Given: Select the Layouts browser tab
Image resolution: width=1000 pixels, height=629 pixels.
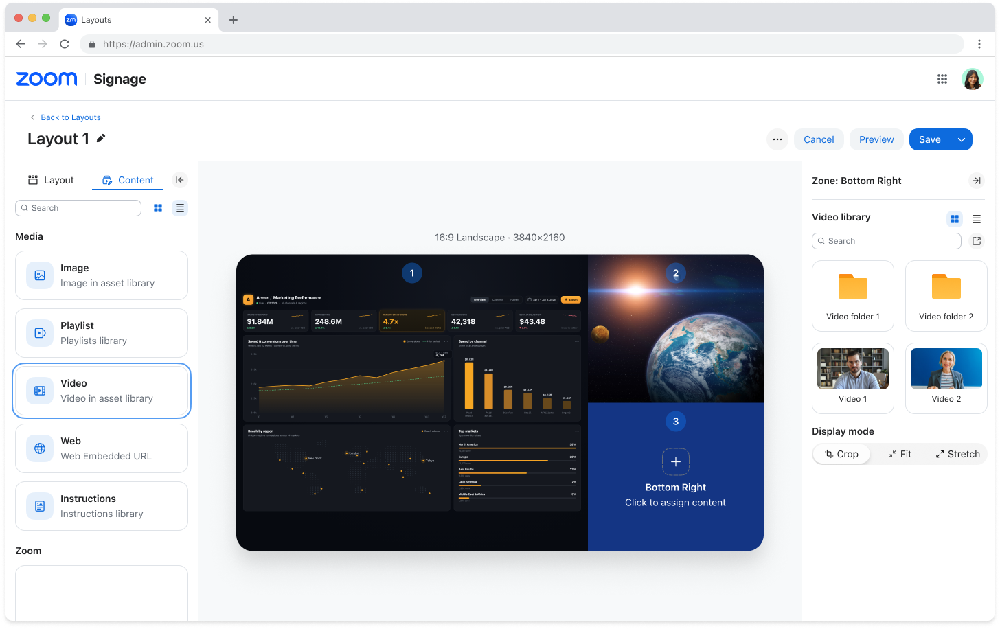Looking at the screenshot, I should (139, 20).
